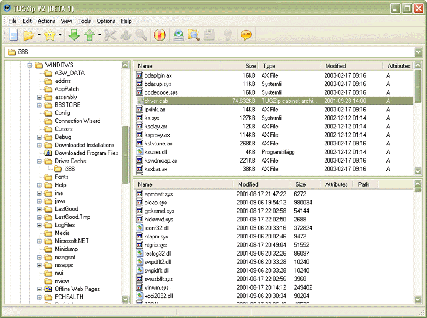Select bdaplgin.ax in the file list
Screen dimensions: 427x318
[x=158, y=75]
